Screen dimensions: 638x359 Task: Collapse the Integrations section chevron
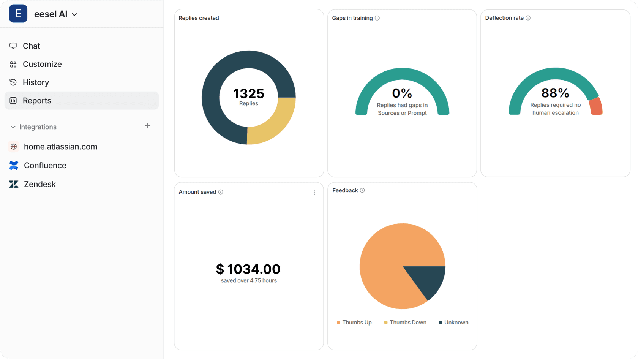coord(13,127)
